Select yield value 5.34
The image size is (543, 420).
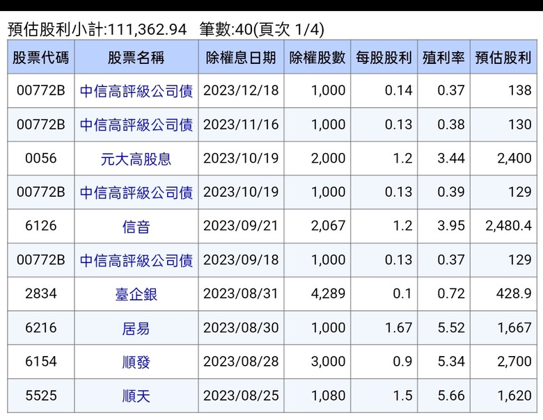[451, 361]
